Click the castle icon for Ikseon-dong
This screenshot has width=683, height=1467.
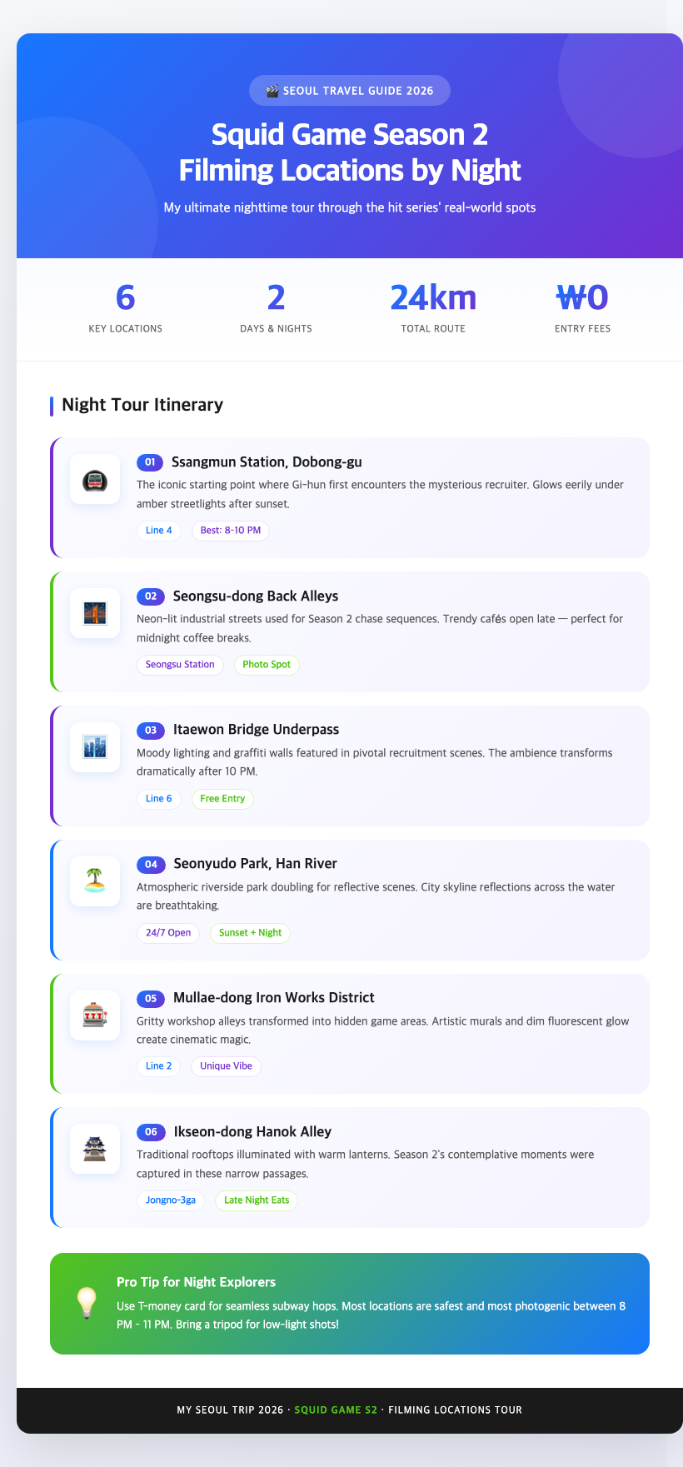click(x=94, y=1150)
